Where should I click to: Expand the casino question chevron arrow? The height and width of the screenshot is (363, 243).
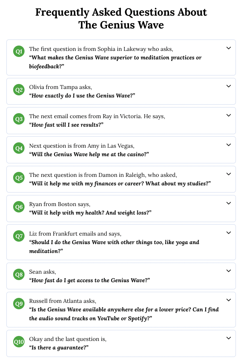click(228, 145)
